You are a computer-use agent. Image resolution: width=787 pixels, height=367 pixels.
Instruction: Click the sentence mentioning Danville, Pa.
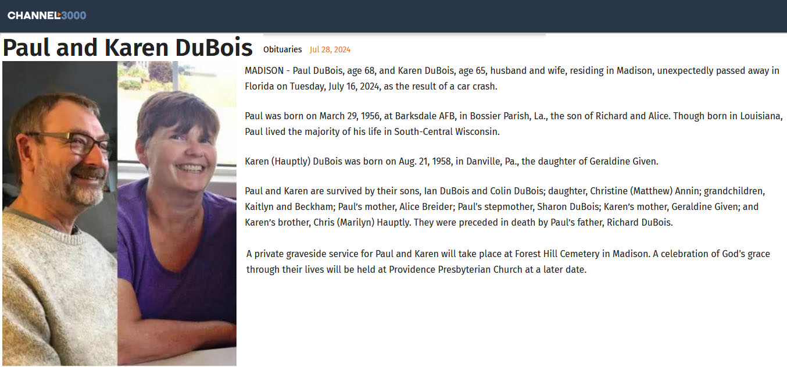coord(452,162)
